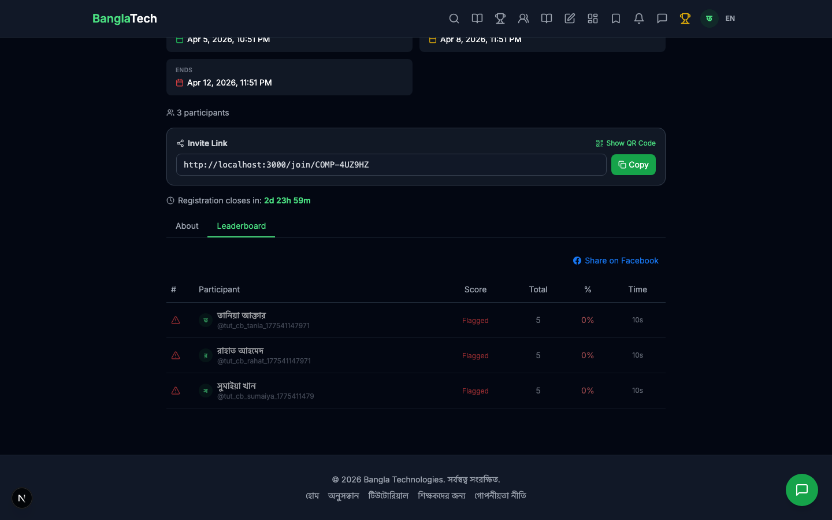Viewport: 832px width, 520px height.
Task: Expand the Show QR Code option
Action: tap(626, 143)
